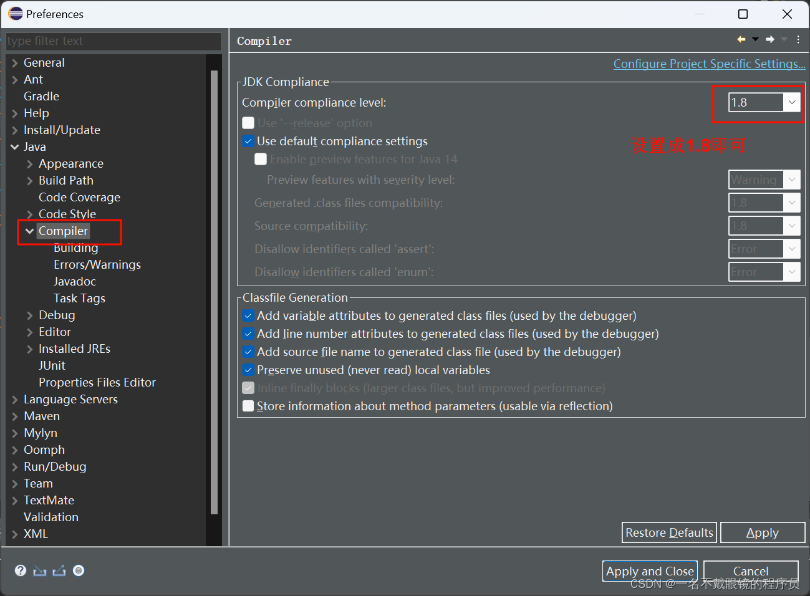Image resolution: width=810 pixels, height=596 pixels.
Task: Click Restore Defaults button
Action: click(x=669, y=532)
